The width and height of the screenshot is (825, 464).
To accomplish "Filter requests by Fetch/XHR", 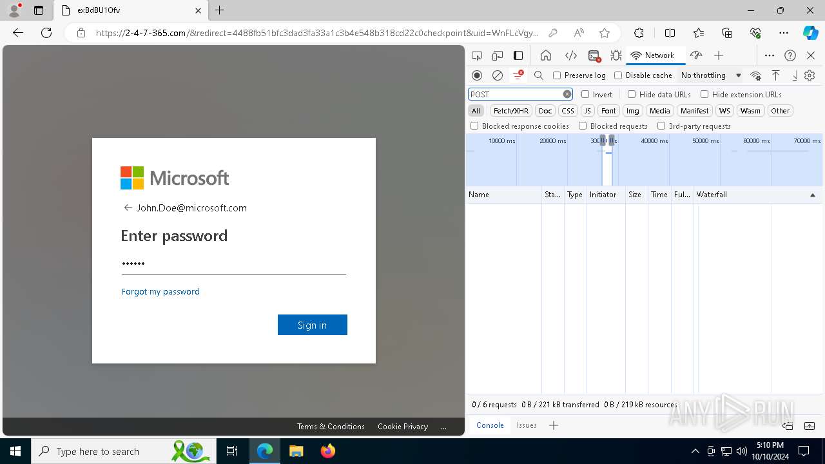I will point(511,111).
